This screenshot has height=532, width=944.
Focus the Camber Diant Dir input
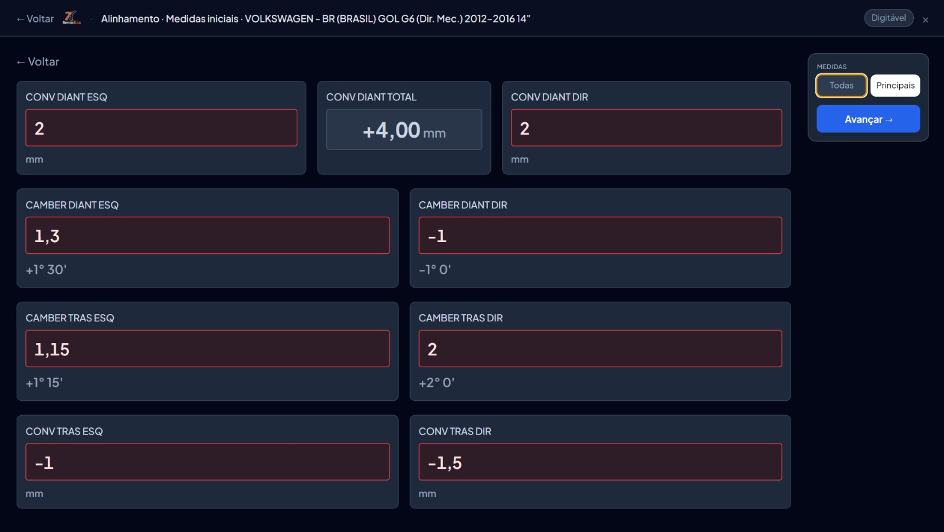tap(600, 236)
